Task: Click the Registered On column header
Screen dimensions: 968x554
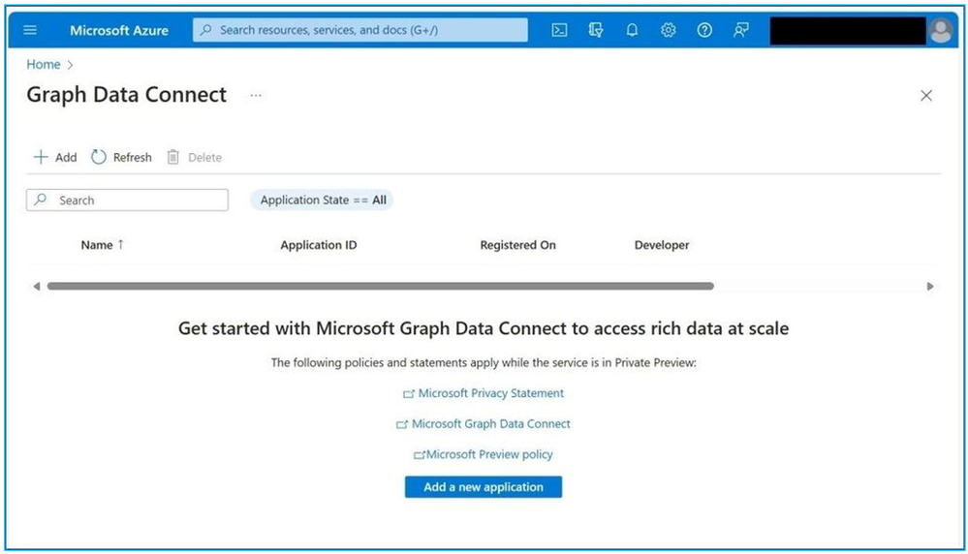Action: (518, 245)
